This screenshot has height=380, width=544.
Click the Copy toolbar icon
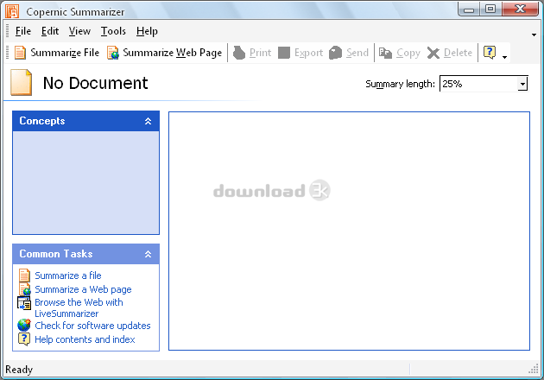point(385,53)
